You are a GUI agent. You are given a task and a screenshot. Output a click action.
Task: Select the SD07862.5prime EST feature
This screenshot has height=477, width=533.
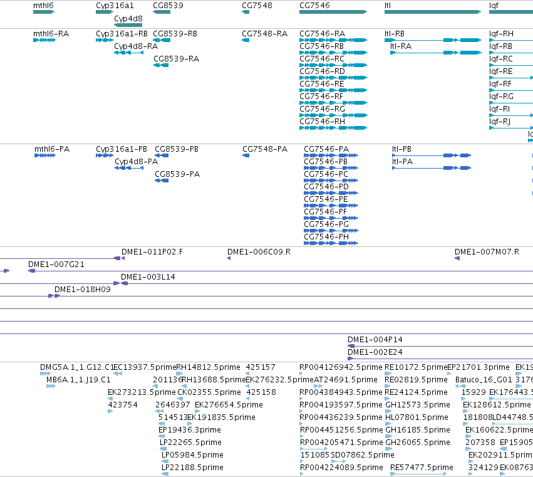click(x=338, y=461)
